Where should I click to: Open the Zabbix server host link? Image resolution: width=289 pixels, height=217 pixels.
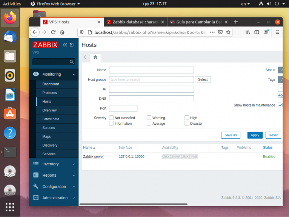[93, 157]
